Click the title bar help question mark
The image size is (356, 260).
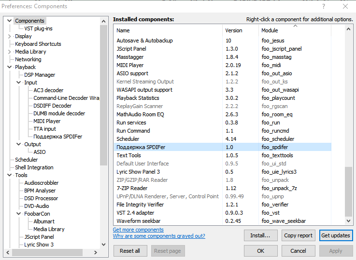(324, 6)
